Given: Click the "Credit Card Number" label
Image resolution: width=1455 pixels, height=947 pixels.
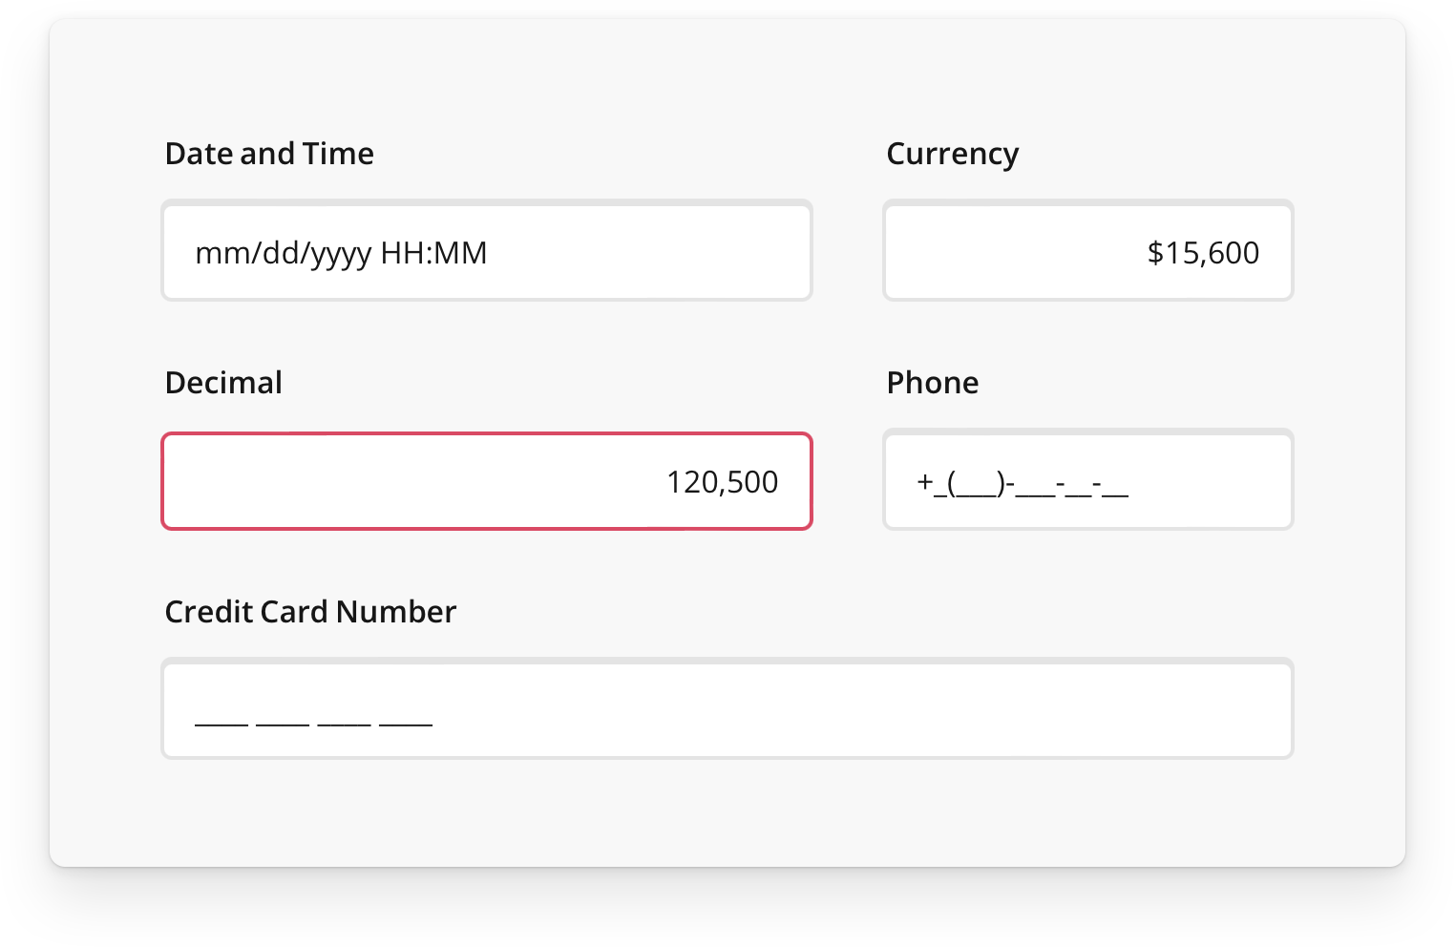Looking at the screenshot, I should (310, 612).
